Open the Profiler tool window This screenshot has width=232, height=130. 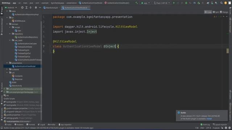(x=51, y=125)
